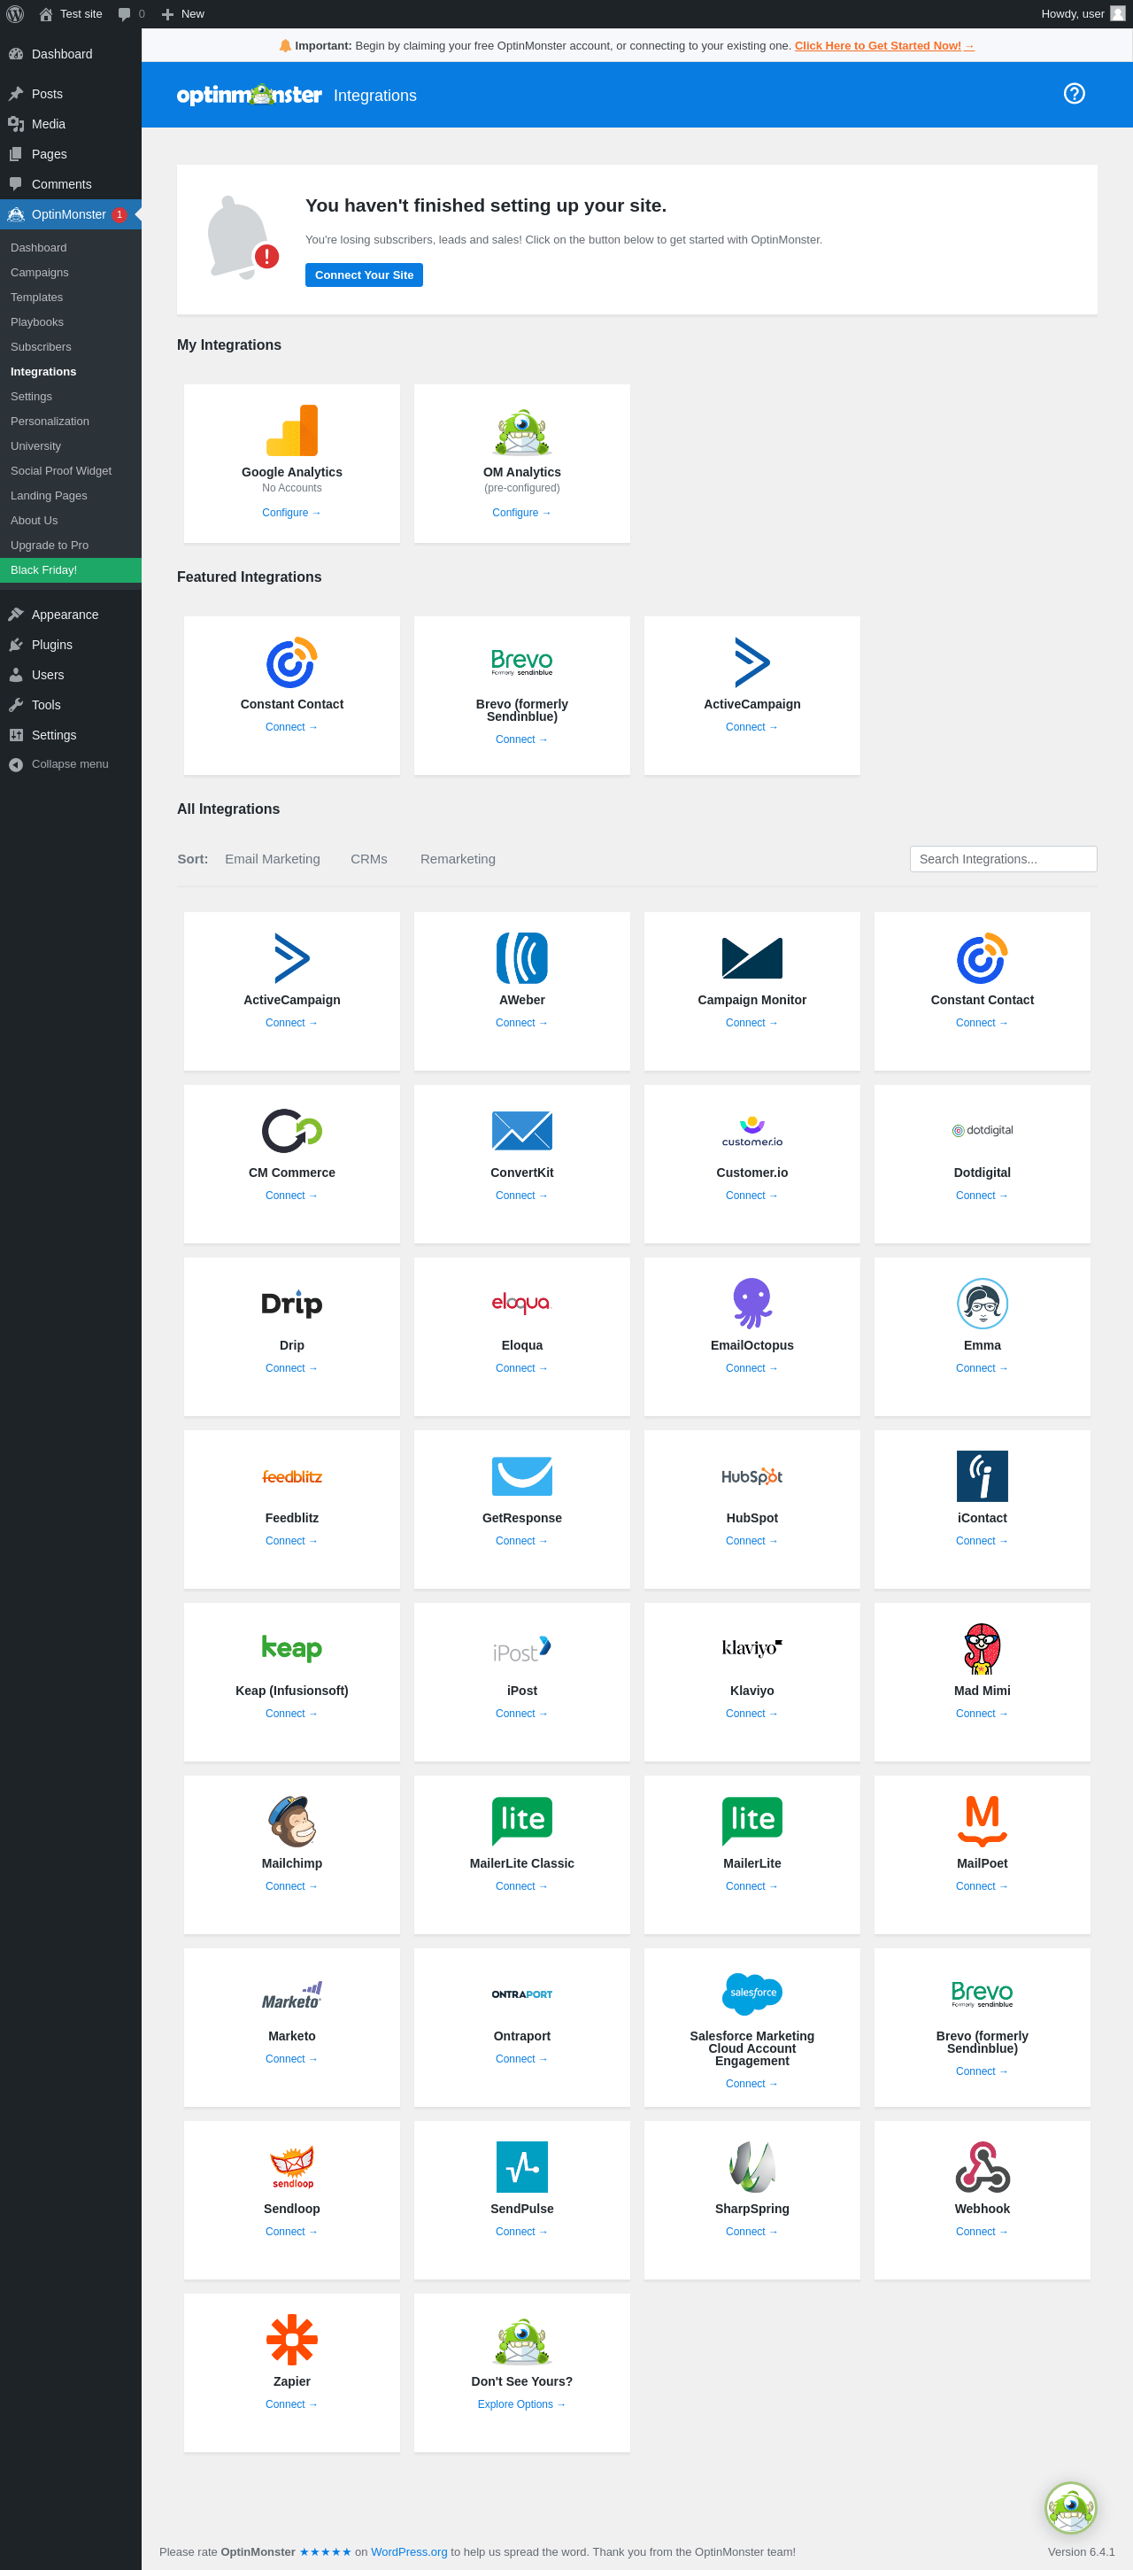Open Templates in OptinMonster submenu
Screen dimensions: 1133x2570
[37, 298]
